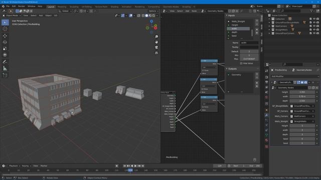The width and height of the screenshot is (321, 180).
Task: Expand the Collection item in outliner
Action: pyautogui.click(x=269, y=19)
